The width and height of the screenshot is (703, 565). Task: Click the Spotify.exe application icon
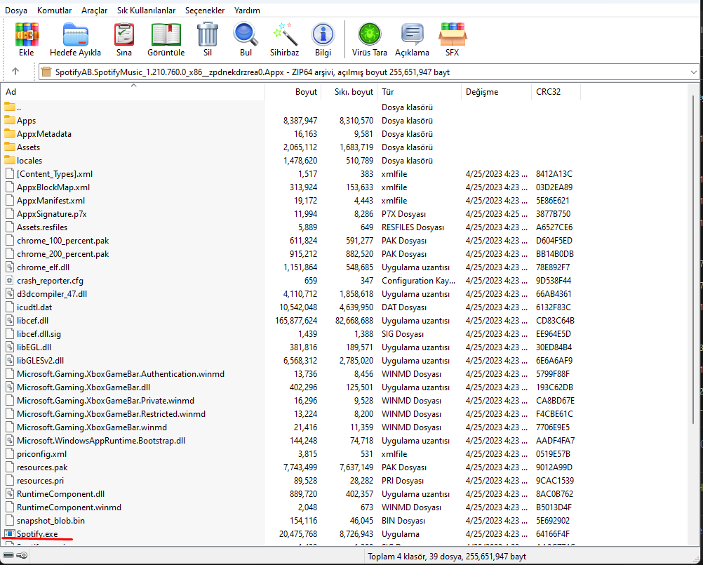(9, 533)
